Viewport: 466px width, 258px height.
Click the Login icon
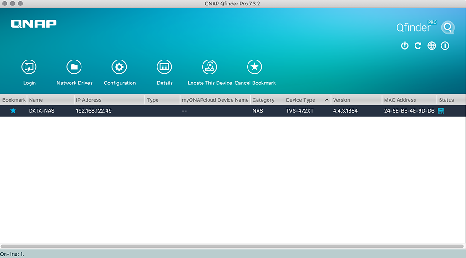click(x=29, y=67)
